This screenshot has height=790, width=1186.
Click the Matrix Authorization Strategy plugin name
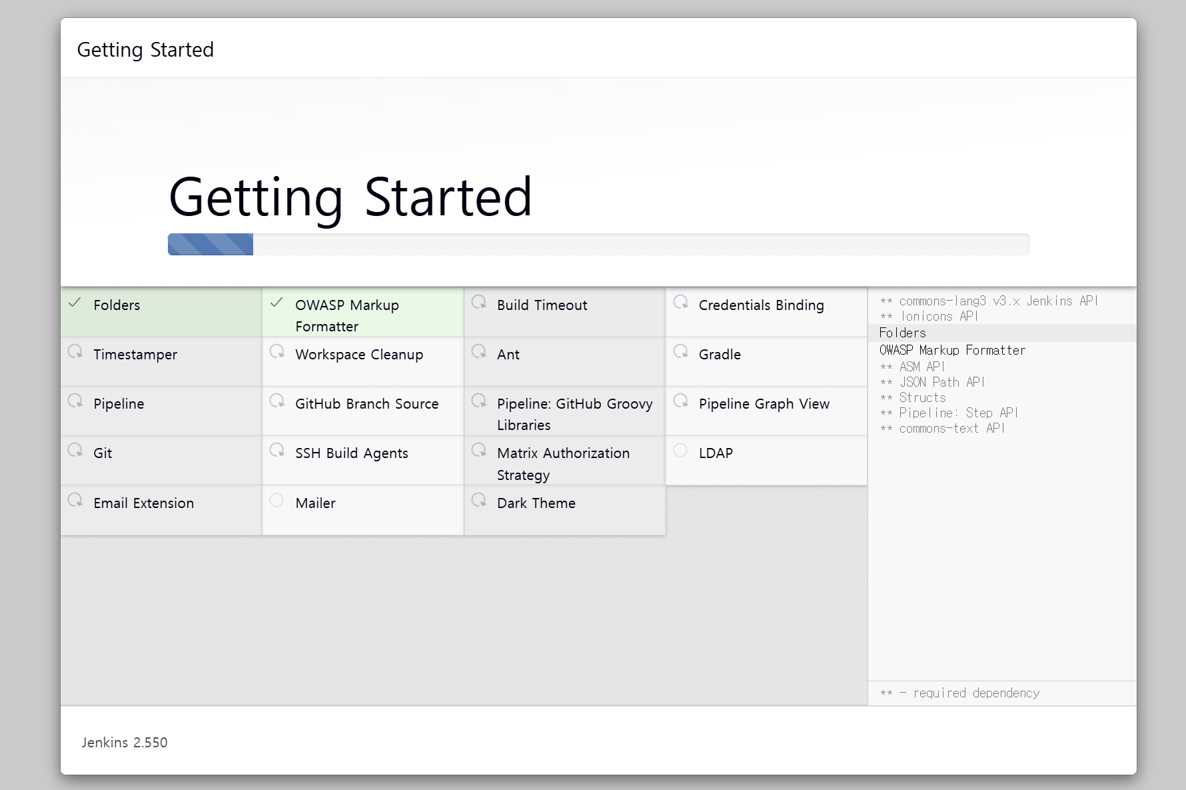564,464
